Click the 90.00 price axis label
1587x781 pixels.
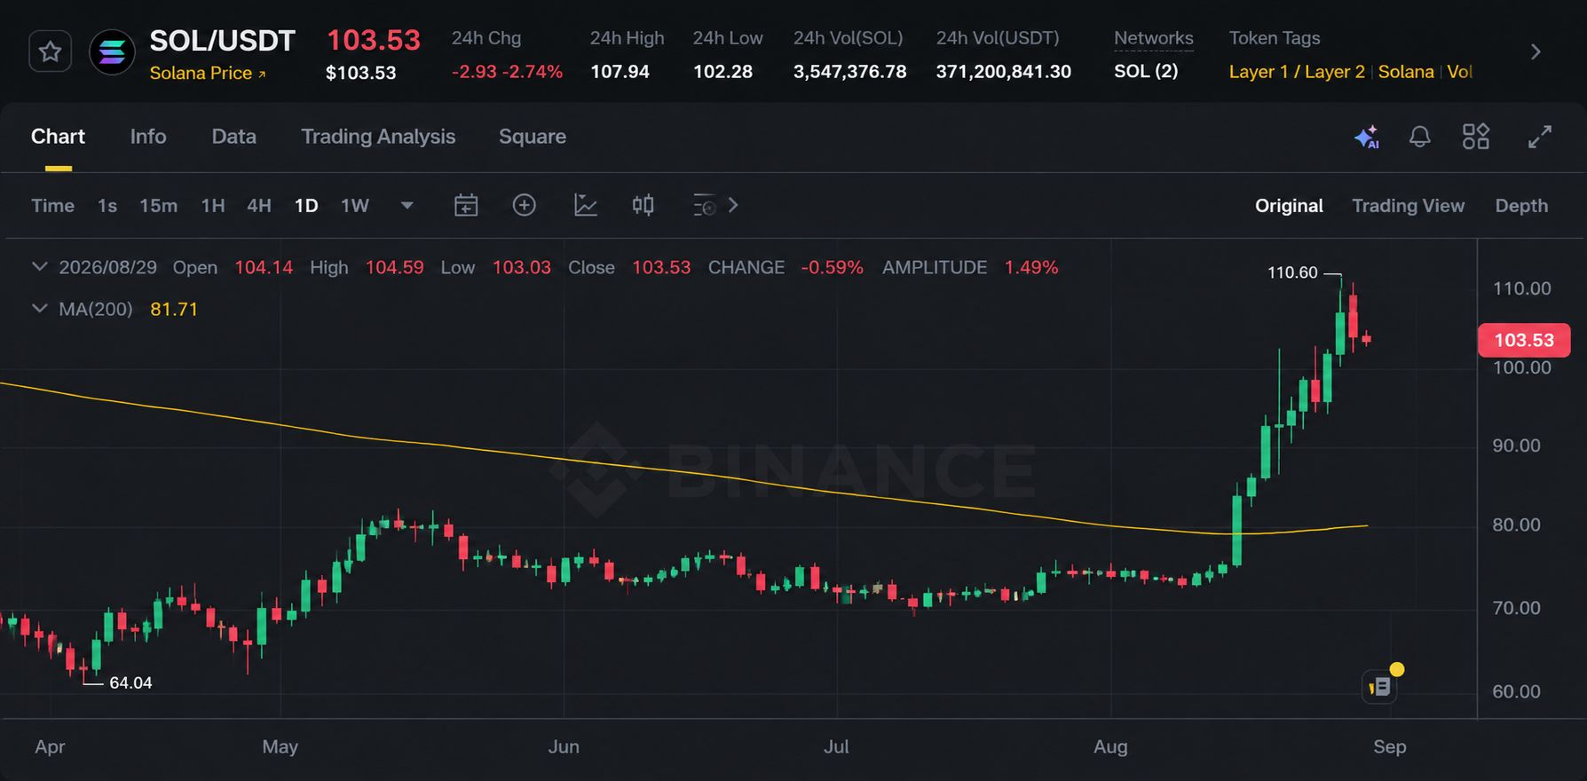1516,446
